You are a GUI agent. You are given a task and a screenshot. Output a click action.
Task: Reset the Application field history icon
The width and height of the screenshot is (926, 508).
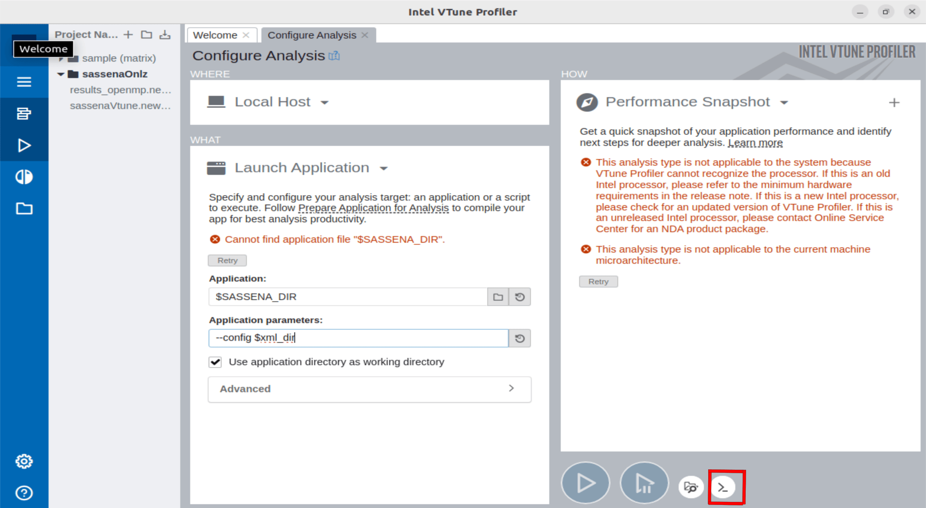click(519, 297)
